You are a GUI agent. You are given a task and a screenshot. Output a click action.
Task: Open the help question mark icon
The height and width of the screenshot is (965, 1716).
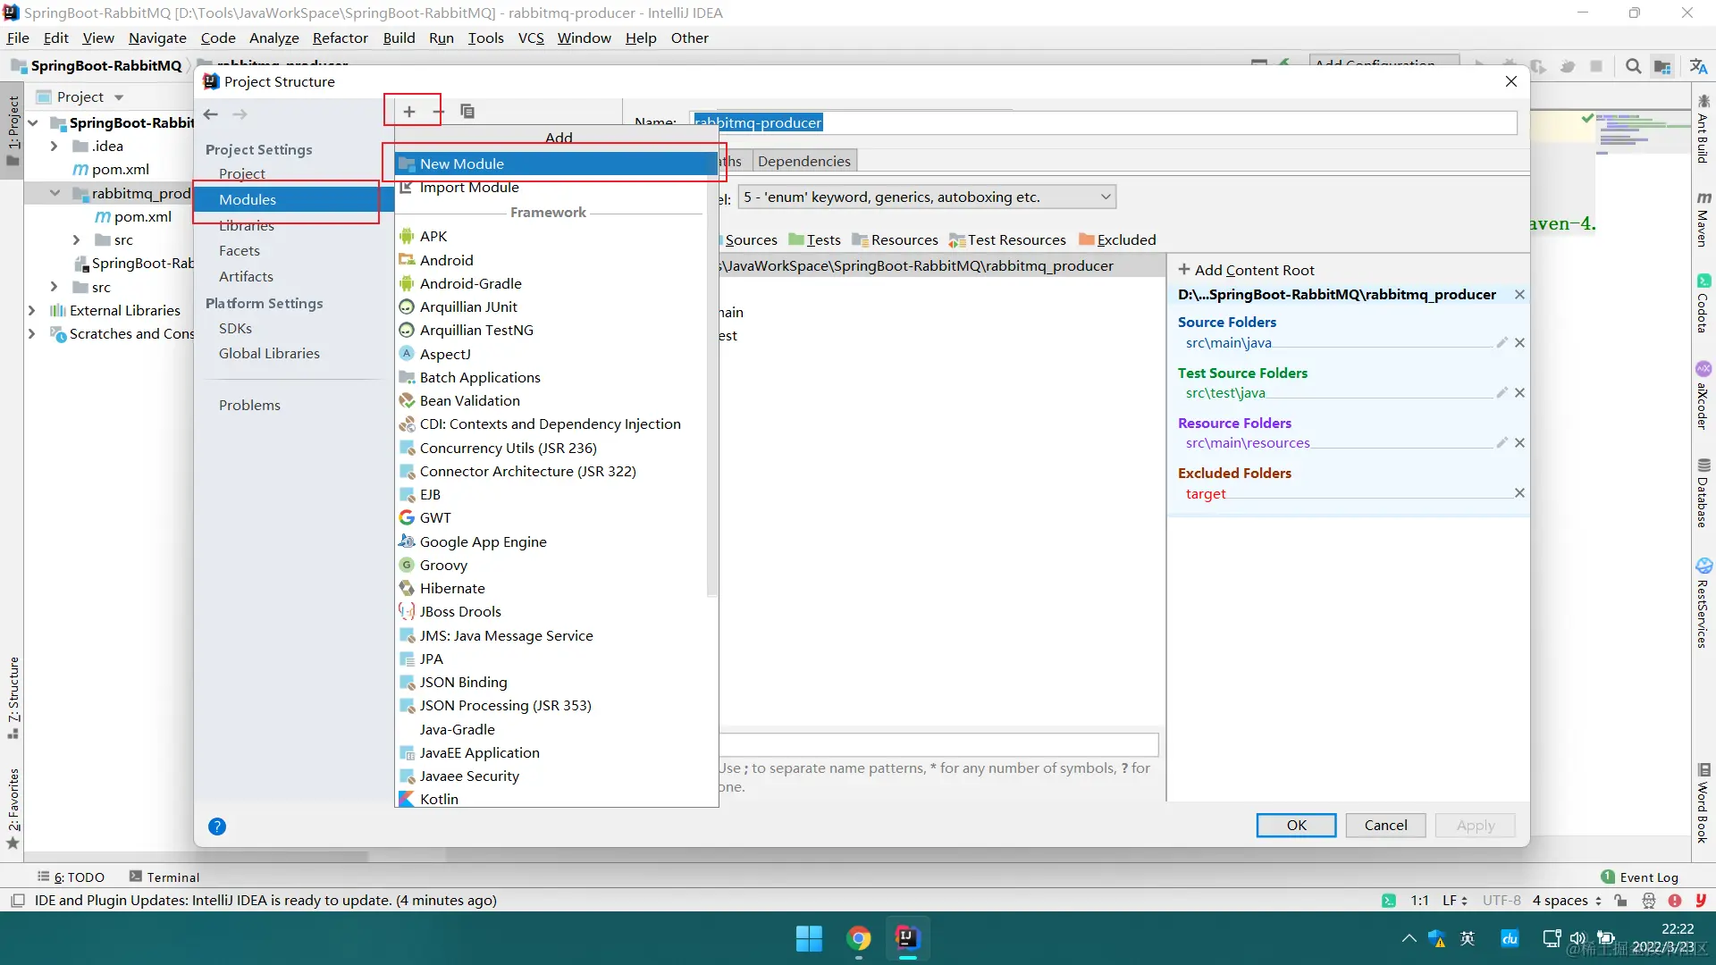217,827
